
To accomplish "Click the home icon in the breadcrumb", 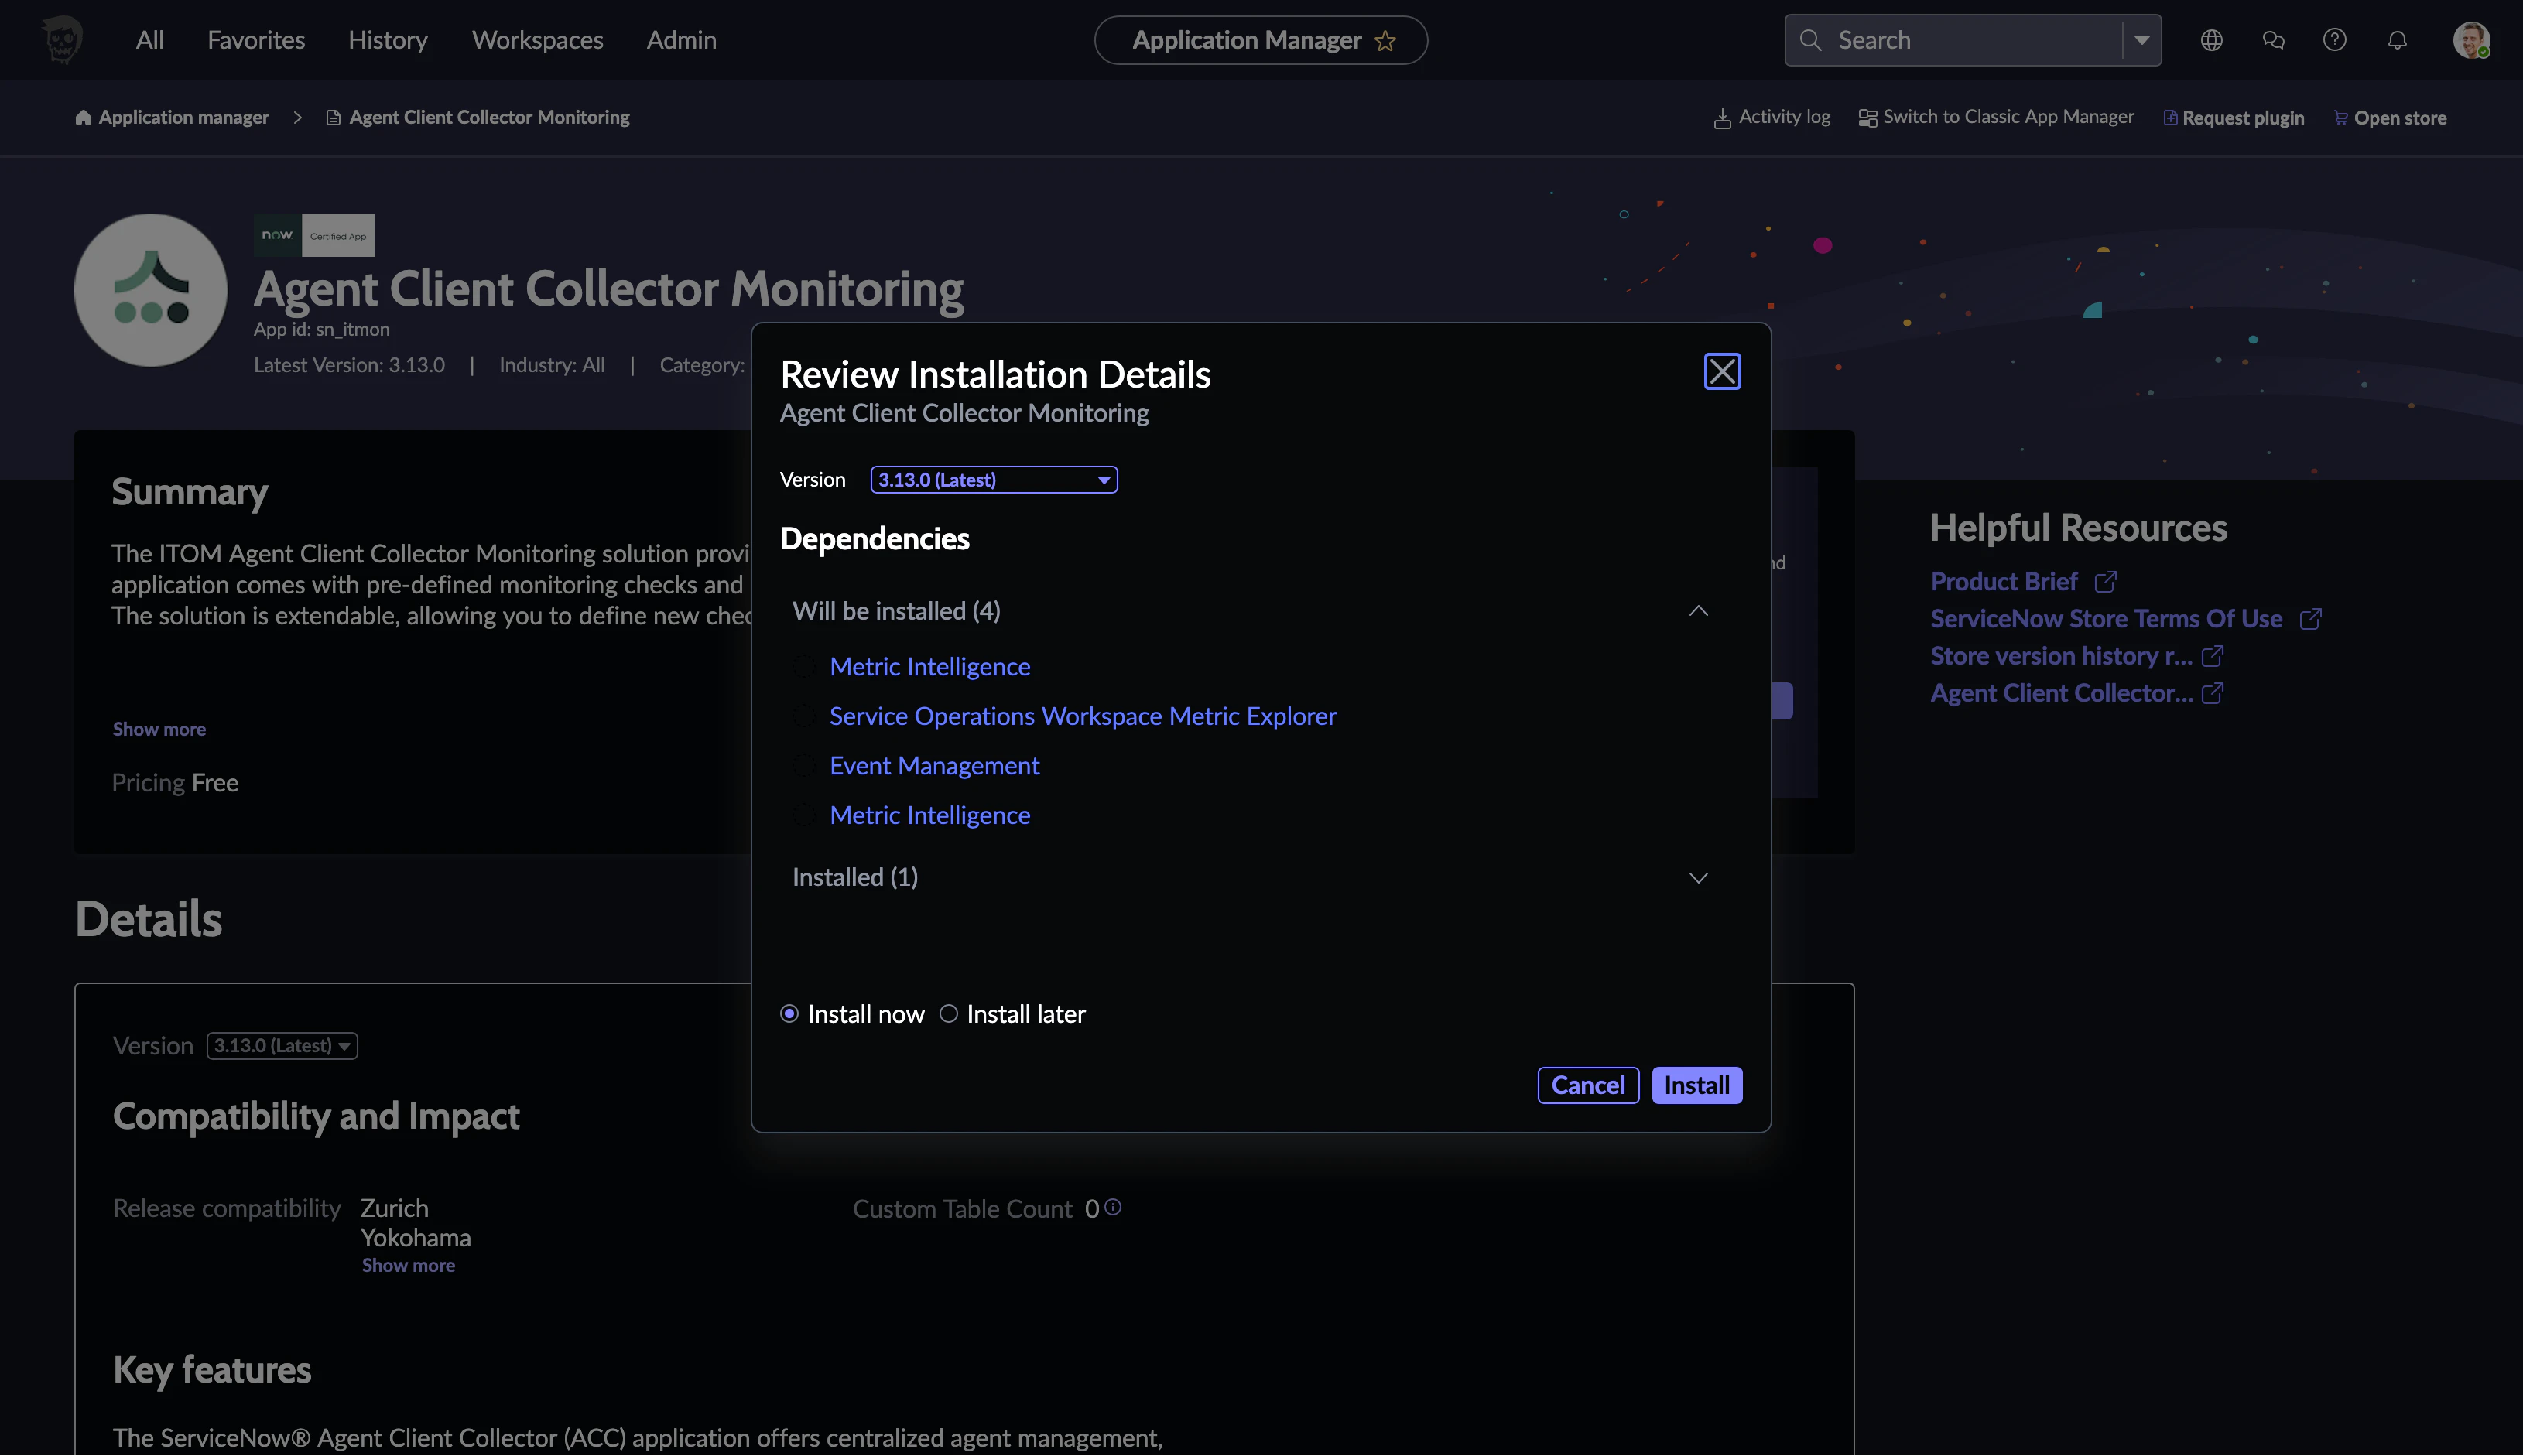I will click(83, 118).
